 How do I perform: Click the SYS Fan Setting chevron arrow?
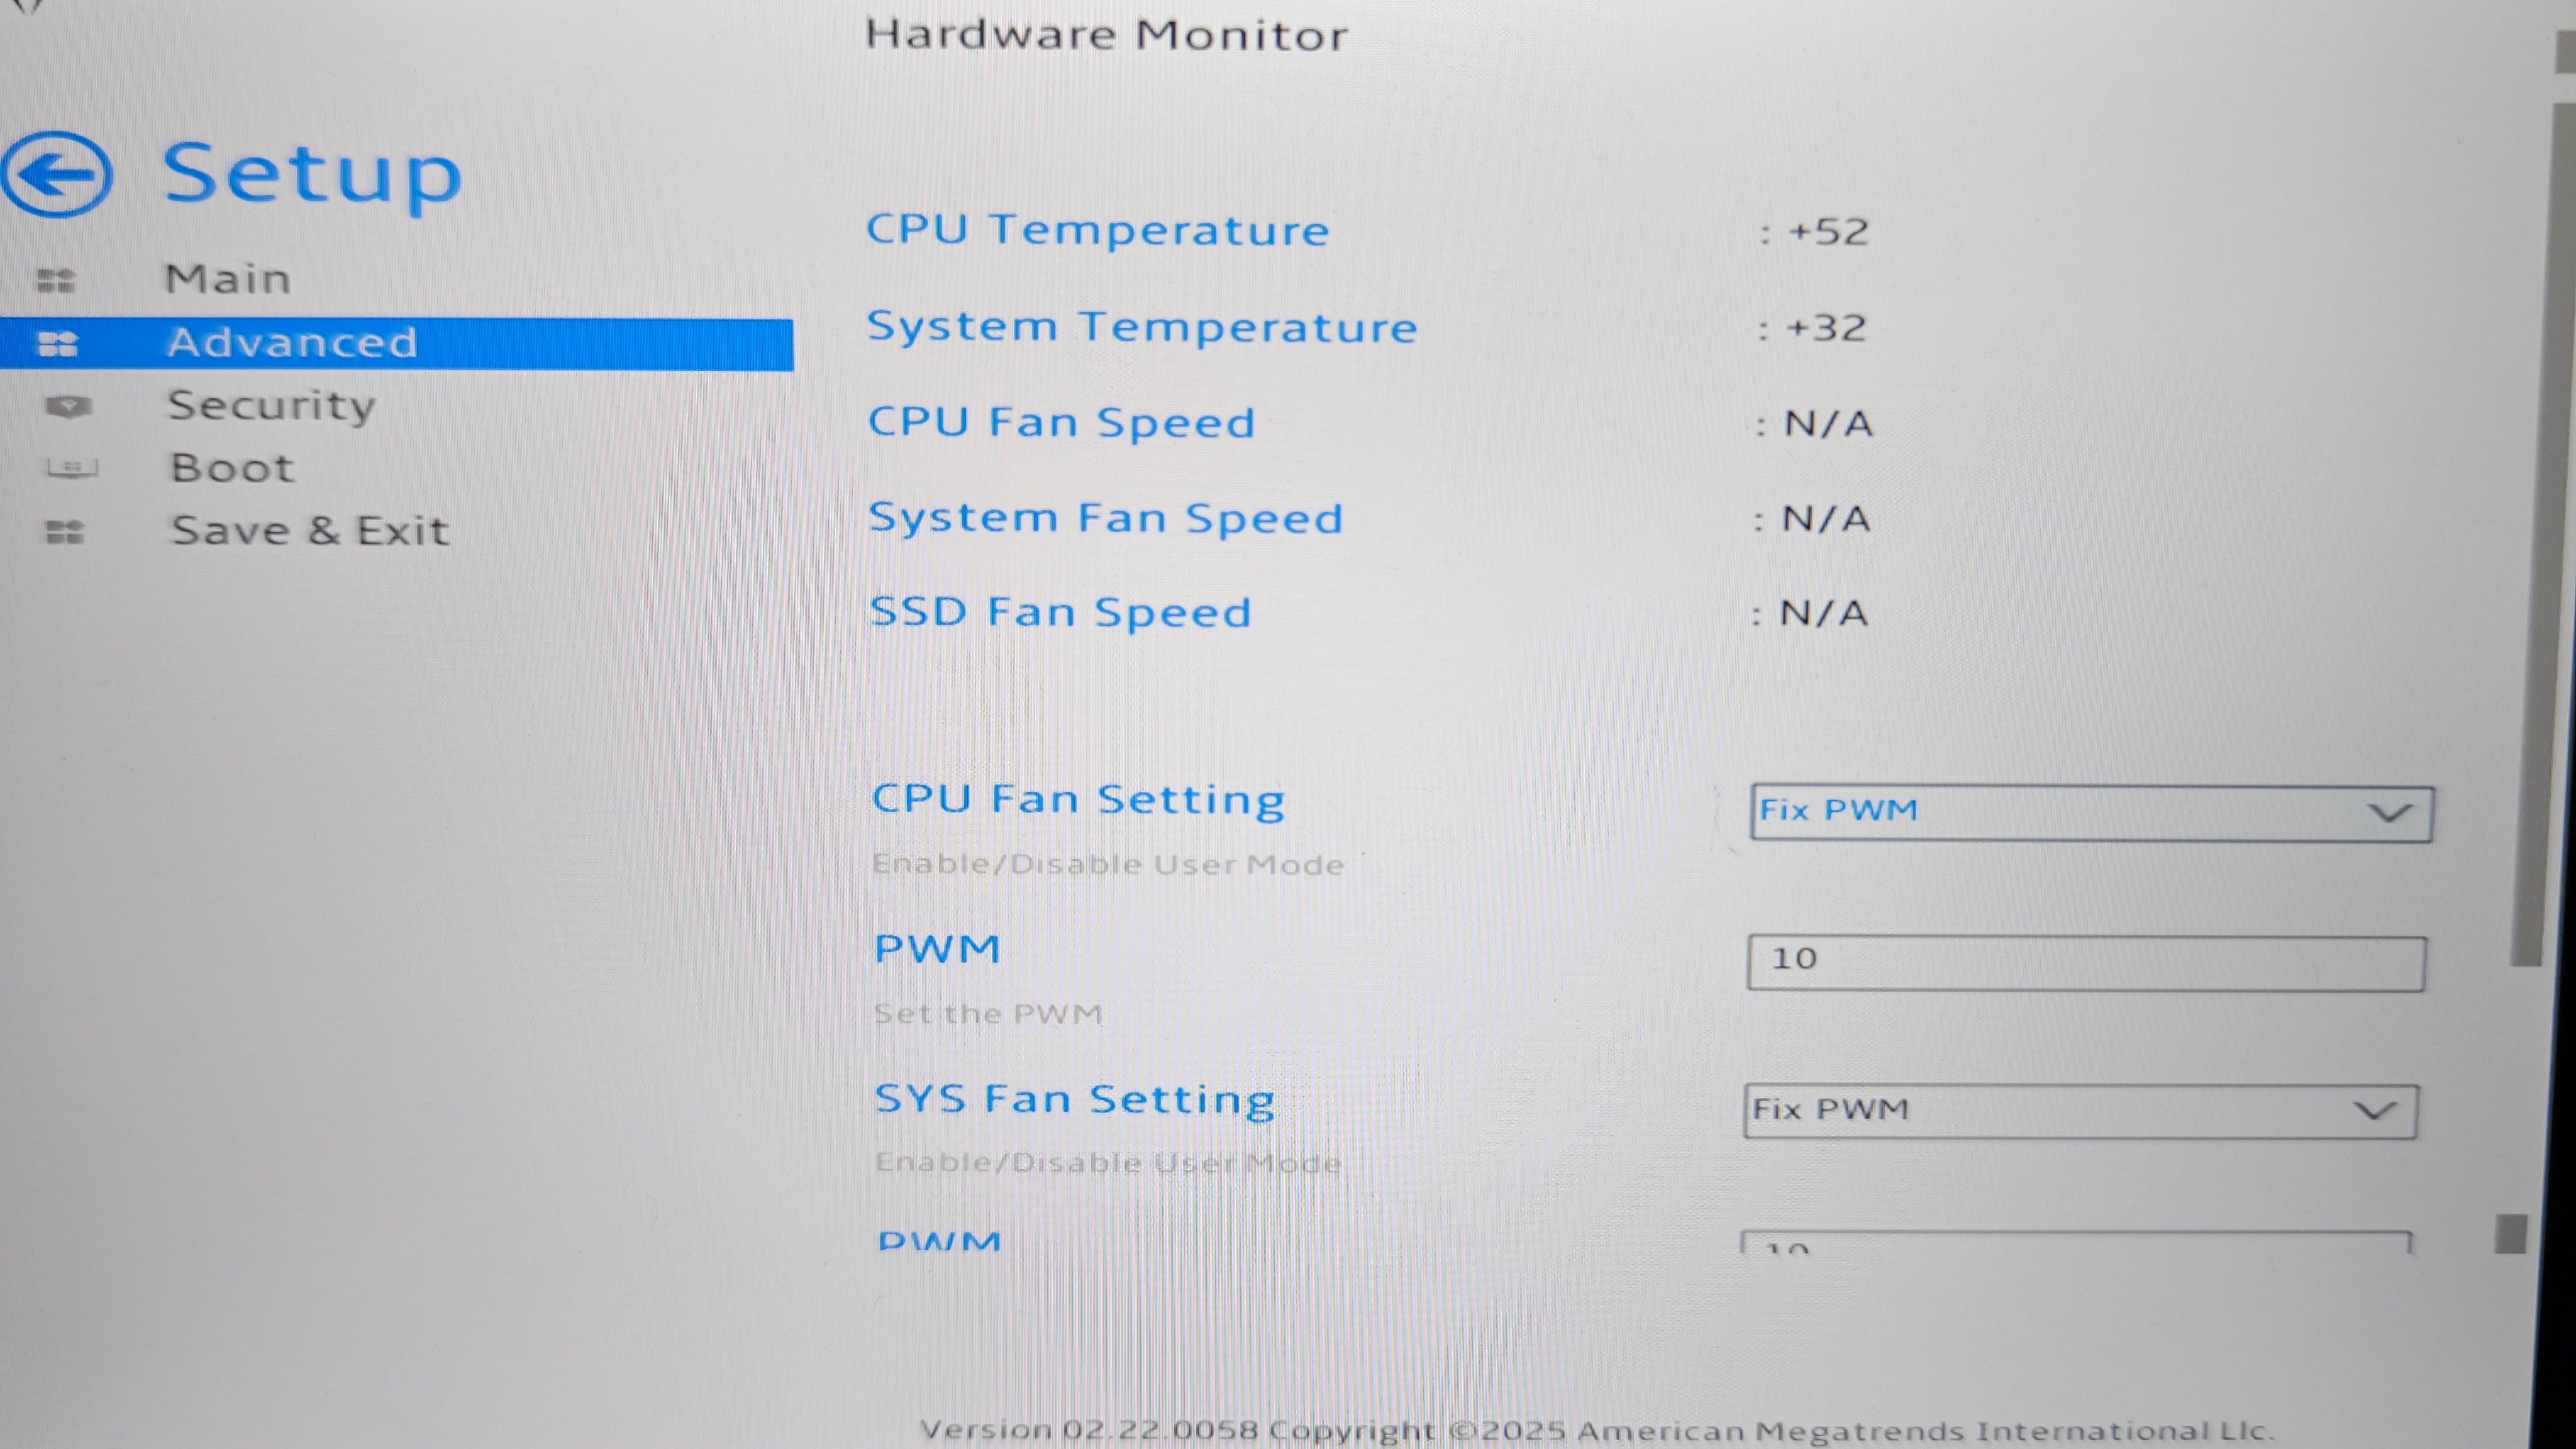pyautogui.click(x=2375, y=1111)
